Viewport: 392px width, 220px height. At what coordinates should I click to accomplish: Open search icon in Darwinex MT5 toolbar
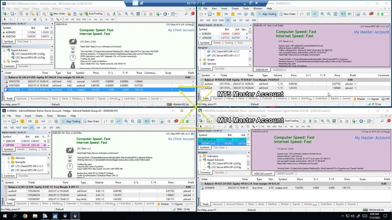tap(364, 14)
